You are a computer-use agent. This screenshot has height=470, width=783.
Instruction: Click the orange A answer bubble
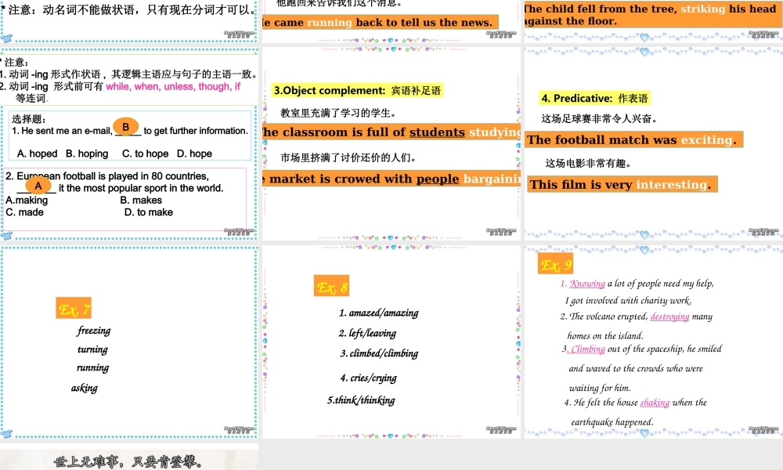38,186
